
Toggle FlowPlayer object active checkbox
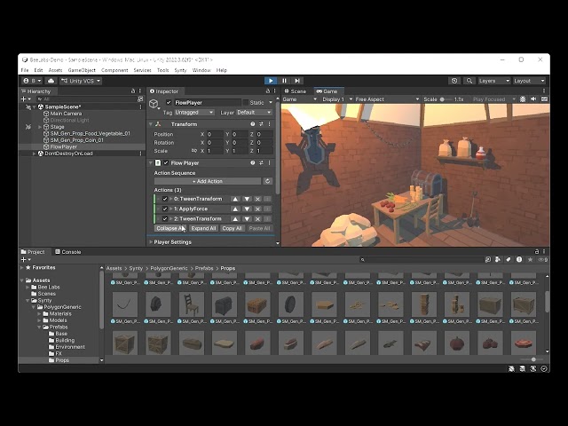point(169,103)
